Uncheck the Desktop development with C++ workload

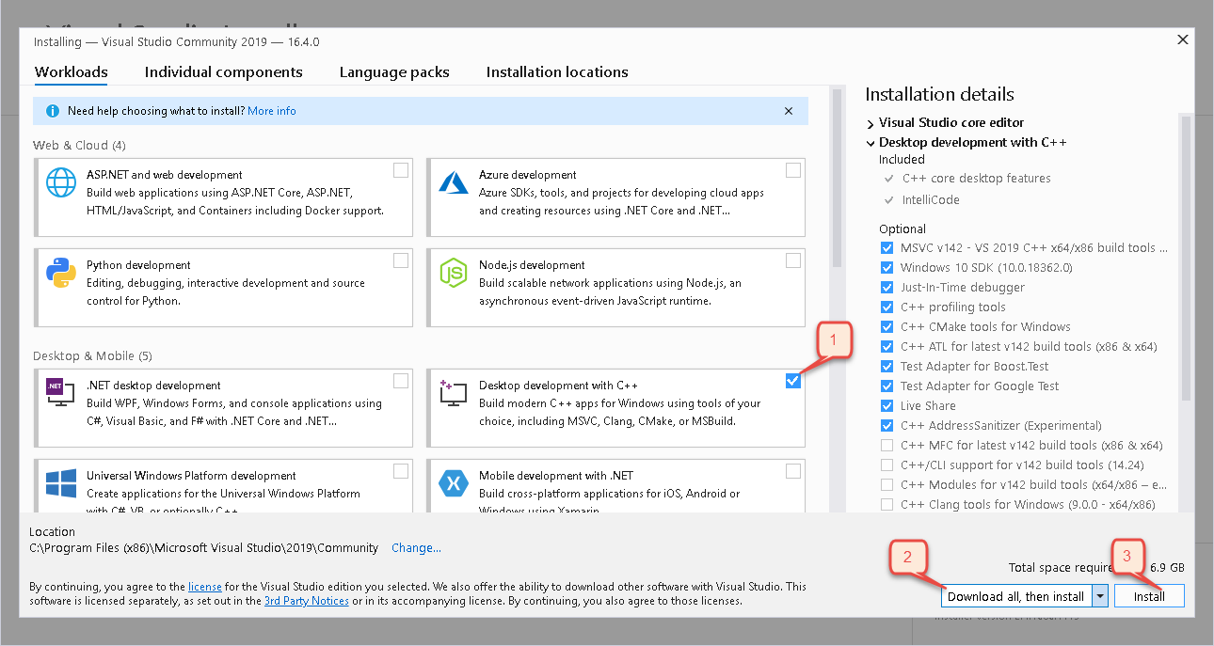[x=793, y=381]
